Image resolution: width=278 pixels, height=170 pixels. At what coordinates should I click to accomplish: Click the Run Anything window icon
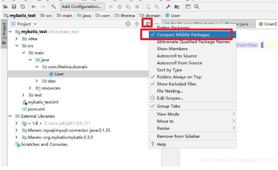[188, 7]
